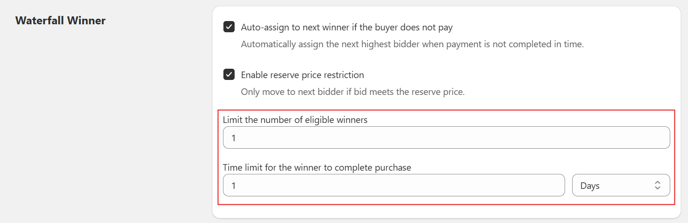Disable the reserve price restriction checkbox
688x223 pixels.
pyautogui.click(x=229, y=74)
